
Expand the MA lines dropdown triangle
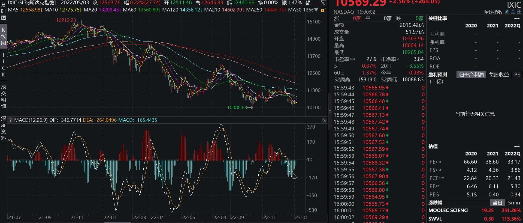click(316, 10)
